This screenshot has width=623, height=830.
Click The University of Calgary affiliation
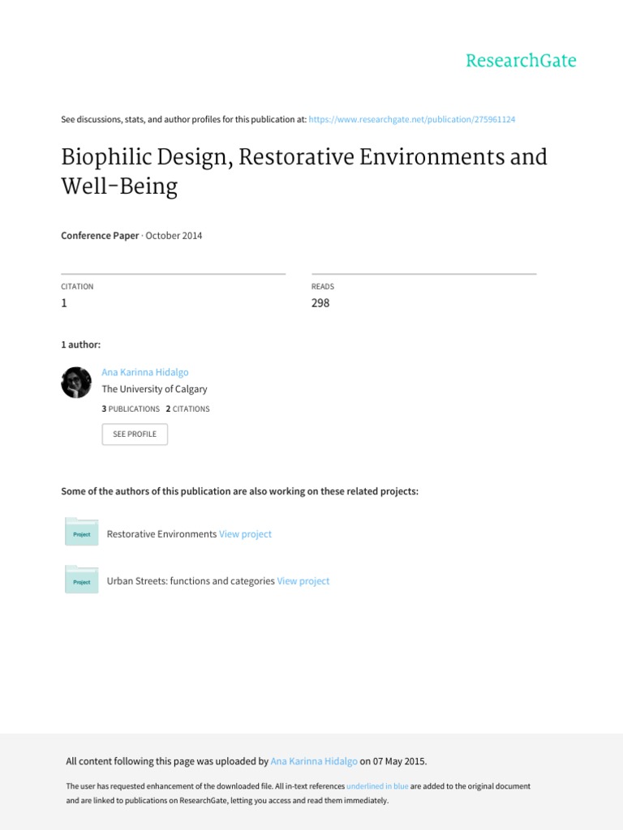[154, 389]
